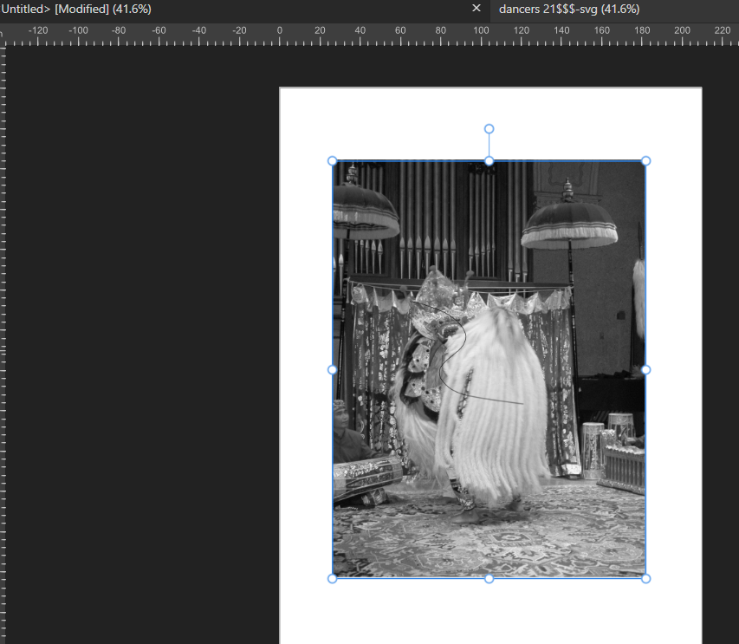
Task: Click the top-left corner selection handle
Action: tap(332, 160)
